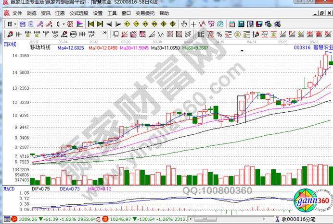Viewport: 333px width, 224px height.
Task: Click the black play-forward triangle icon
Action: (x=118, y=24)
